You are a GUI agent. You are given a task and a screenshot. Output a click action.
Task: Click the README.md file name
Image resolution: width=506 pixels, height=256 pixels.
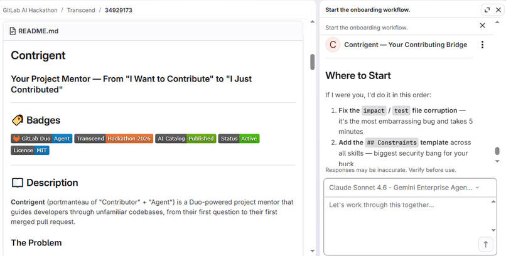38,31
